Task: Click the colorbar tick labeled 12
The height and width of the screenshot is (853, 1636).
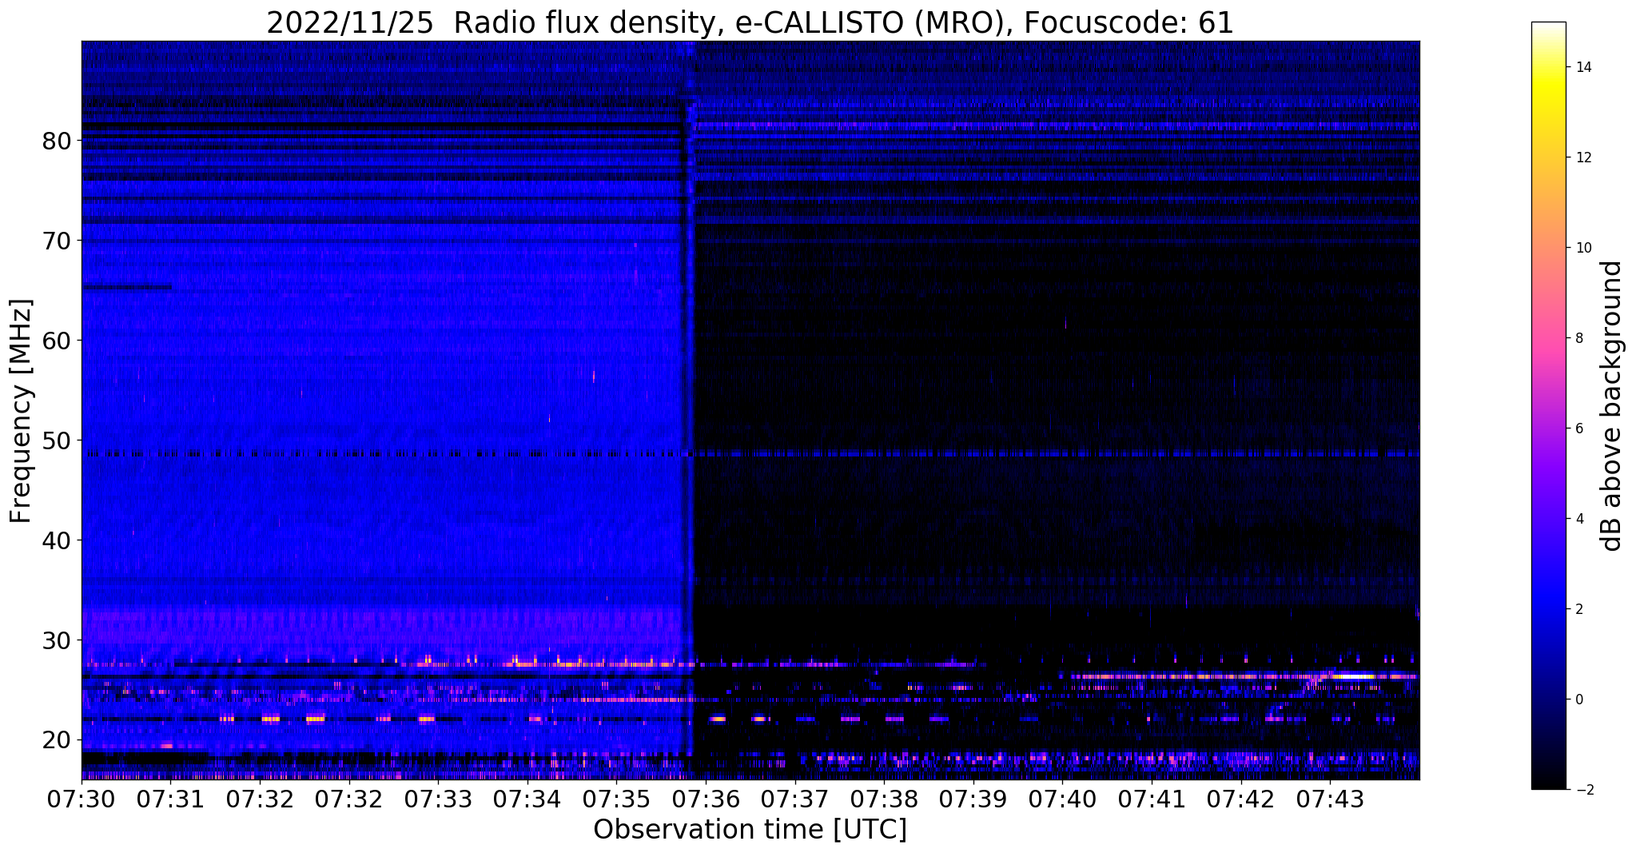Action: click(x=1583, y=157)
